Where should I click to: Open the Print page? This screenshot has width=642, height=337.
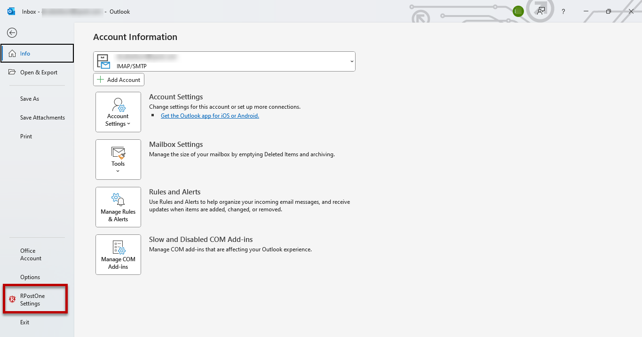[26, 136]
